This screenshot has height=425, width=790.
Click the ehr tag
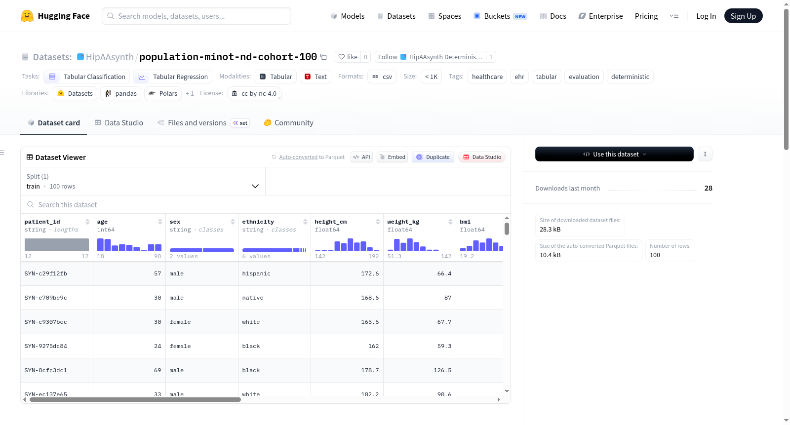click(x=519, y=77)
